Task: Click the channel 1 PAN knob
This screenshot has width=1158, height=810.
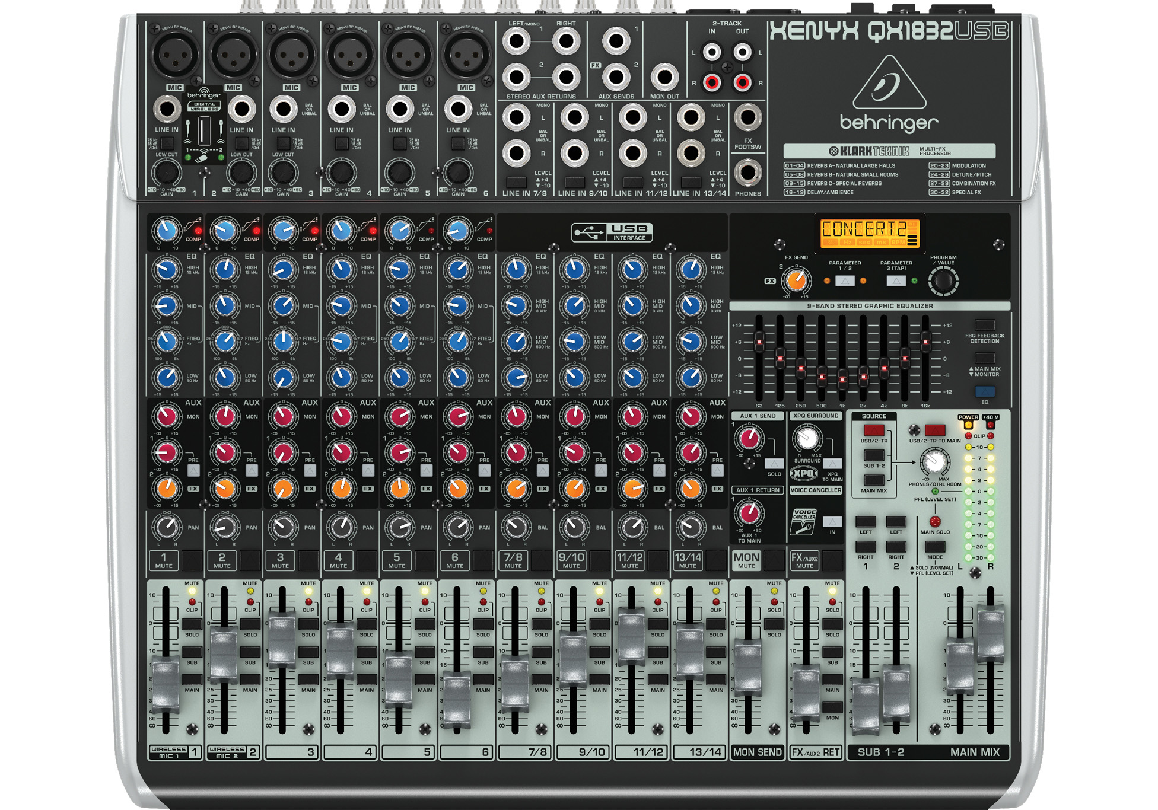Action: [x=167, y=526]
